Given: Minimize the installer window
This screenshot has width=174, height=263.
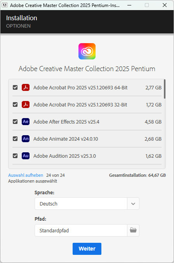Looking at the screenshot, I should pyautogui.click(x=129, y=5).
